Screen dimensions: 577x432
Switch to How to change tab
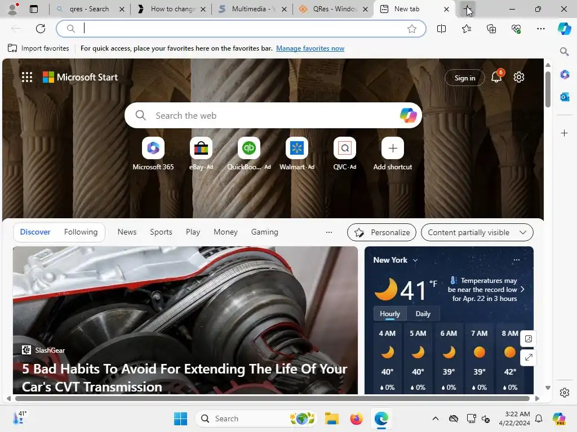[x=171, y=9]
